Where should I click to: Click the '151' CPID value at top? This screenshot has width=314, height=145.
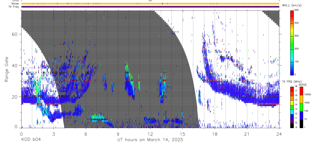[150, 1]
